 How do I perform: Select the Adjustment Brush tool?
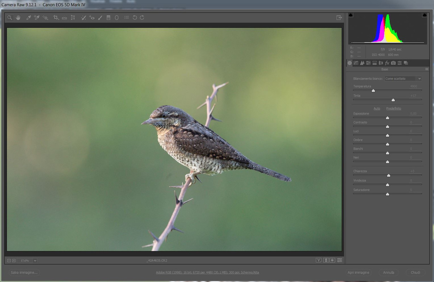[x=100, y=18]
